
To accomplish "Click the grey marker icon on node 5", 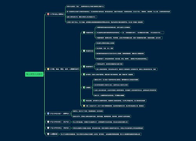I will [x=48, y=128].
